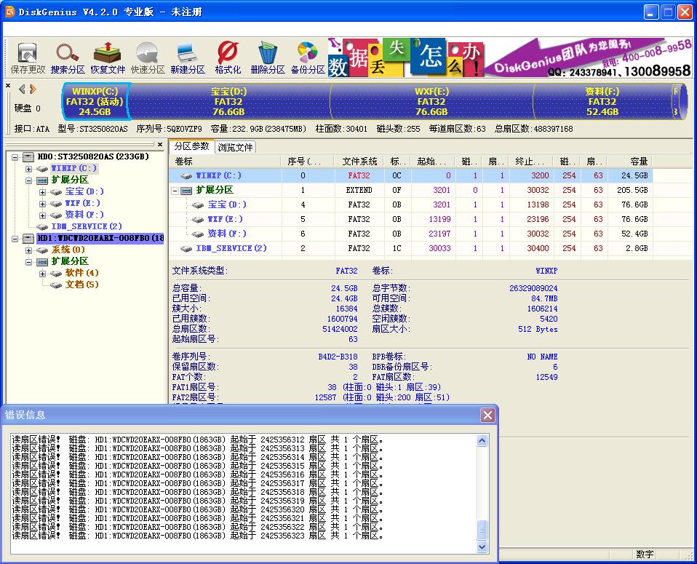The width and height of the screenshot is (697, 564).
Task: Select IBM_SERVICE (2) row in the partition table
Action: (411, 248)
